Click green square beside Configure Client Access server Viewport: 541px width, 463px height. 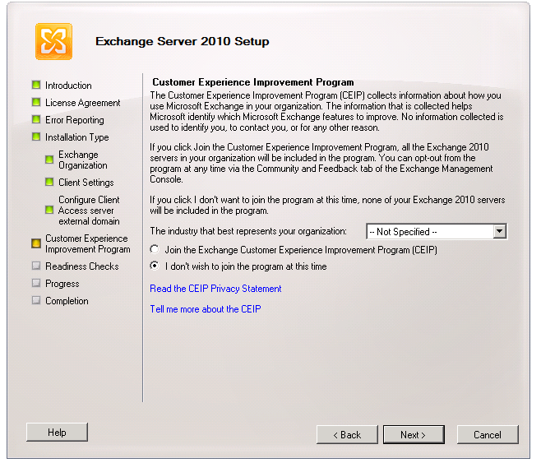49,210
